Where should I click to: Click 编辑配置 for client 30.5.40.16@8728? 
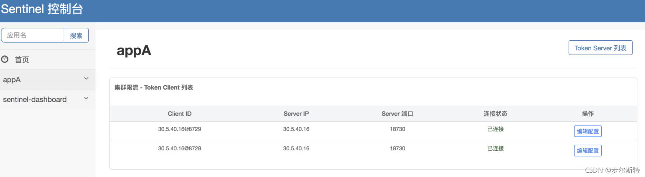click(x=588, y=151)
